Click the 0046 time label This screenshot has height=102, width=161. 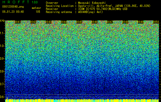pyautogui.click(x=94, y=22)
